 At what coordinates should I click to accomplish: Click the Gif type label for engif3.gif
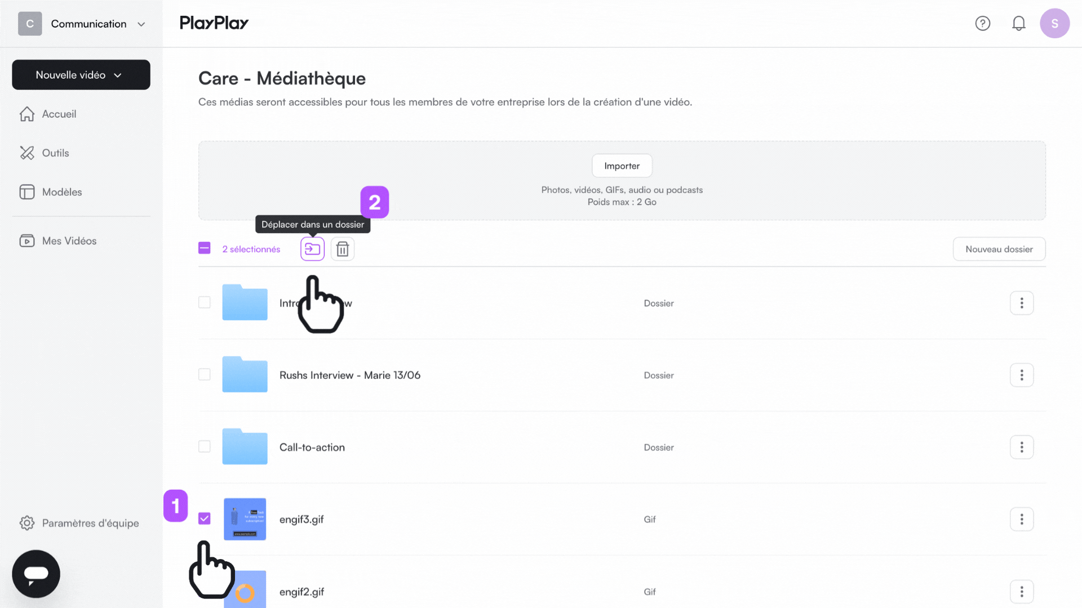pos(650,519)
